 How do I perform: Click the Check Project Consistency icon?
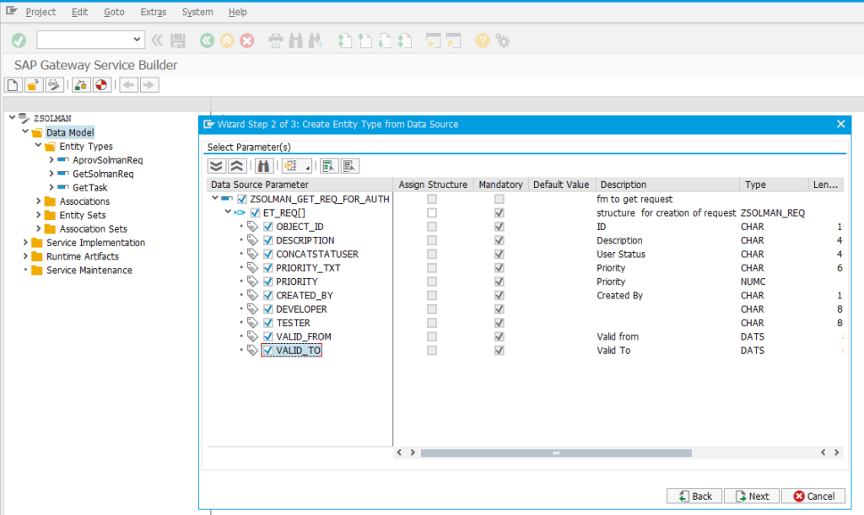click(81, 85)
